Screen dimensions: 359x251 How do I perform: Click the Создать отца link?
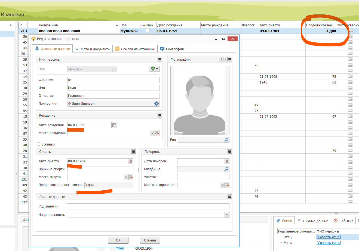[x=329, y=237]
